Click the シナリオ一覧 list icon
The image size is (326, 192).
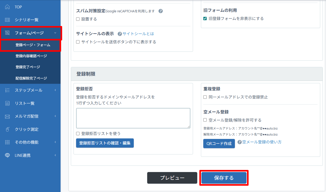pyautogui.click(x=7, y=20)
